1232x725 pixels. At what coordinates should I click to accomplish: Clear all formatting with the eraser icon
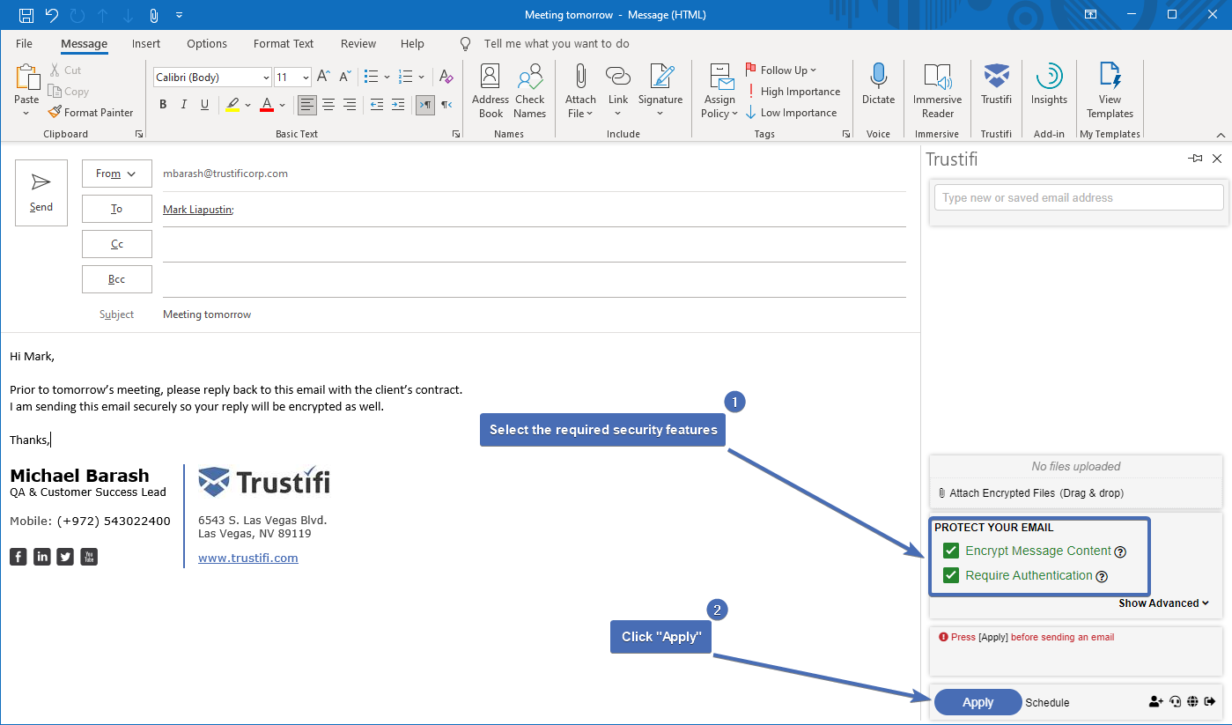click(446, 77)
